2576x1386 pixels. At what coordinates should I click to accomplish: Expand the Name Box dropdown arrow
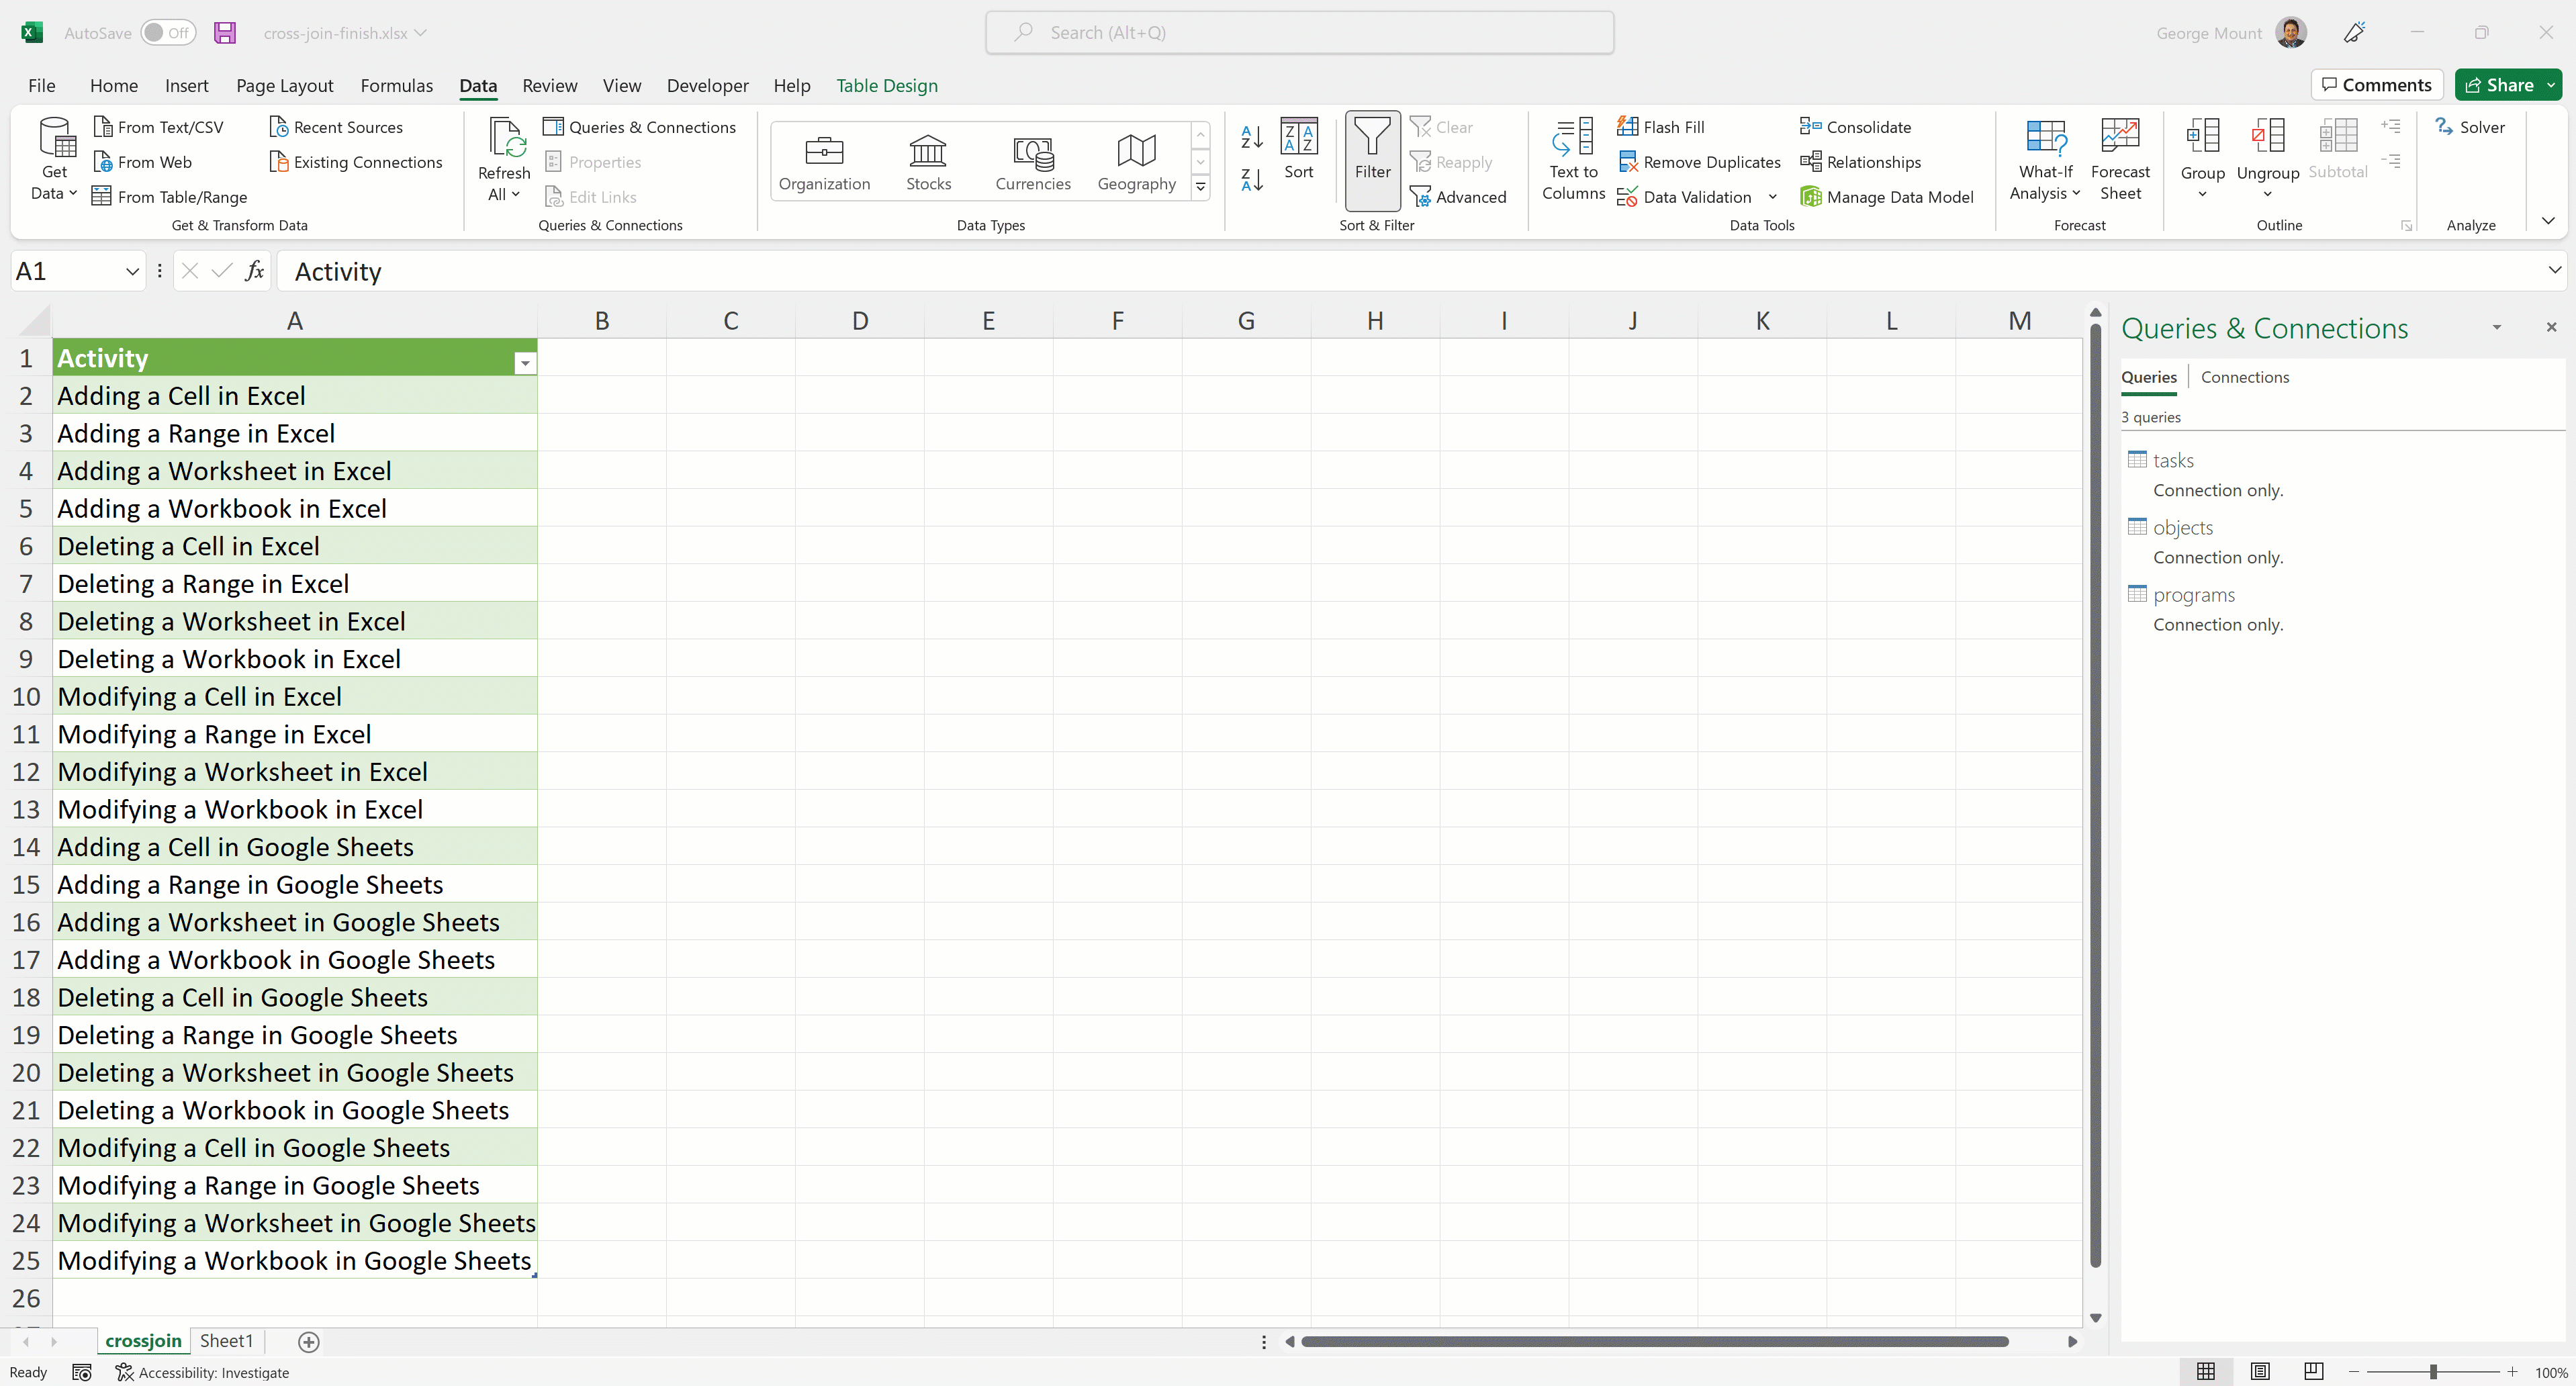(x=132, y=272)
